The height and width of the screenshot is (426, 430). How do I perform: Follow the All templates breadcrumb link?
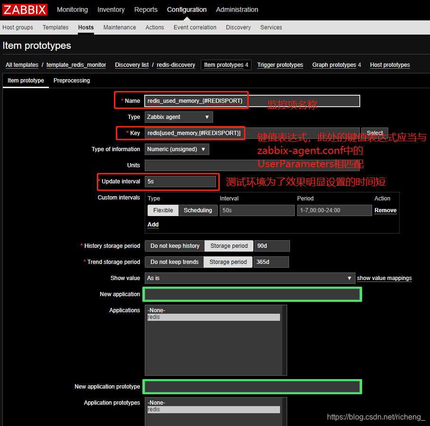click(22, 65)
